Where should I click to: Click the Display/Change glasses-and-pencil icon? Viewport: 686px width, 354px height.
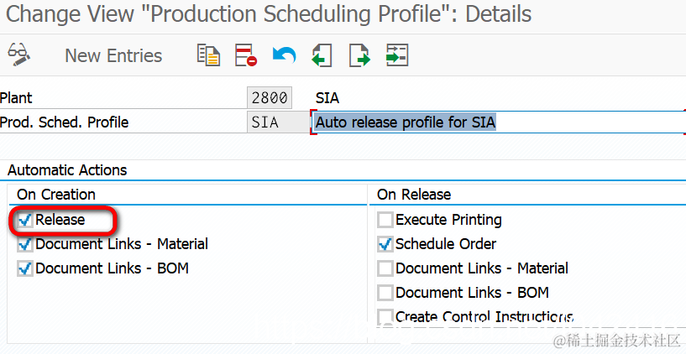click(19, 55)
